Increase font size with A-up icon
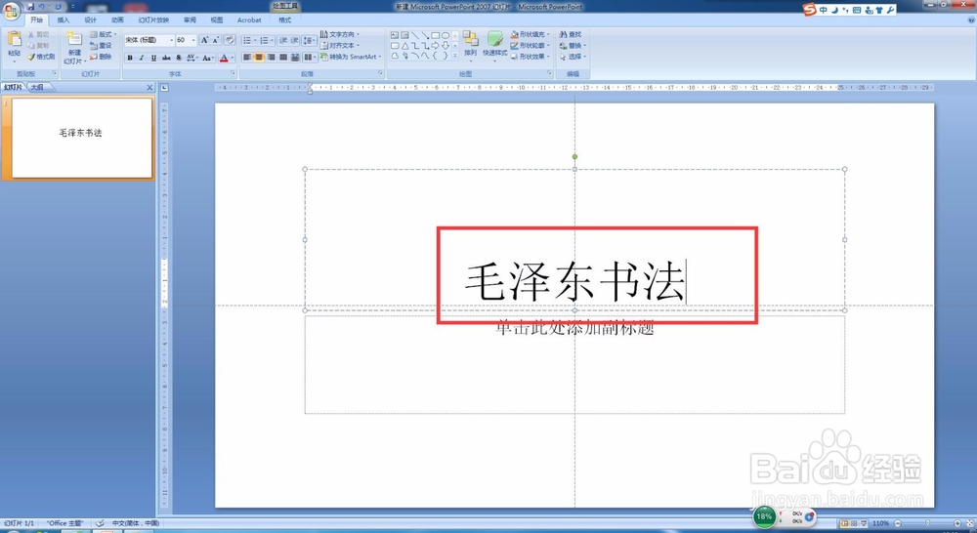 click(x=204, y=40)
